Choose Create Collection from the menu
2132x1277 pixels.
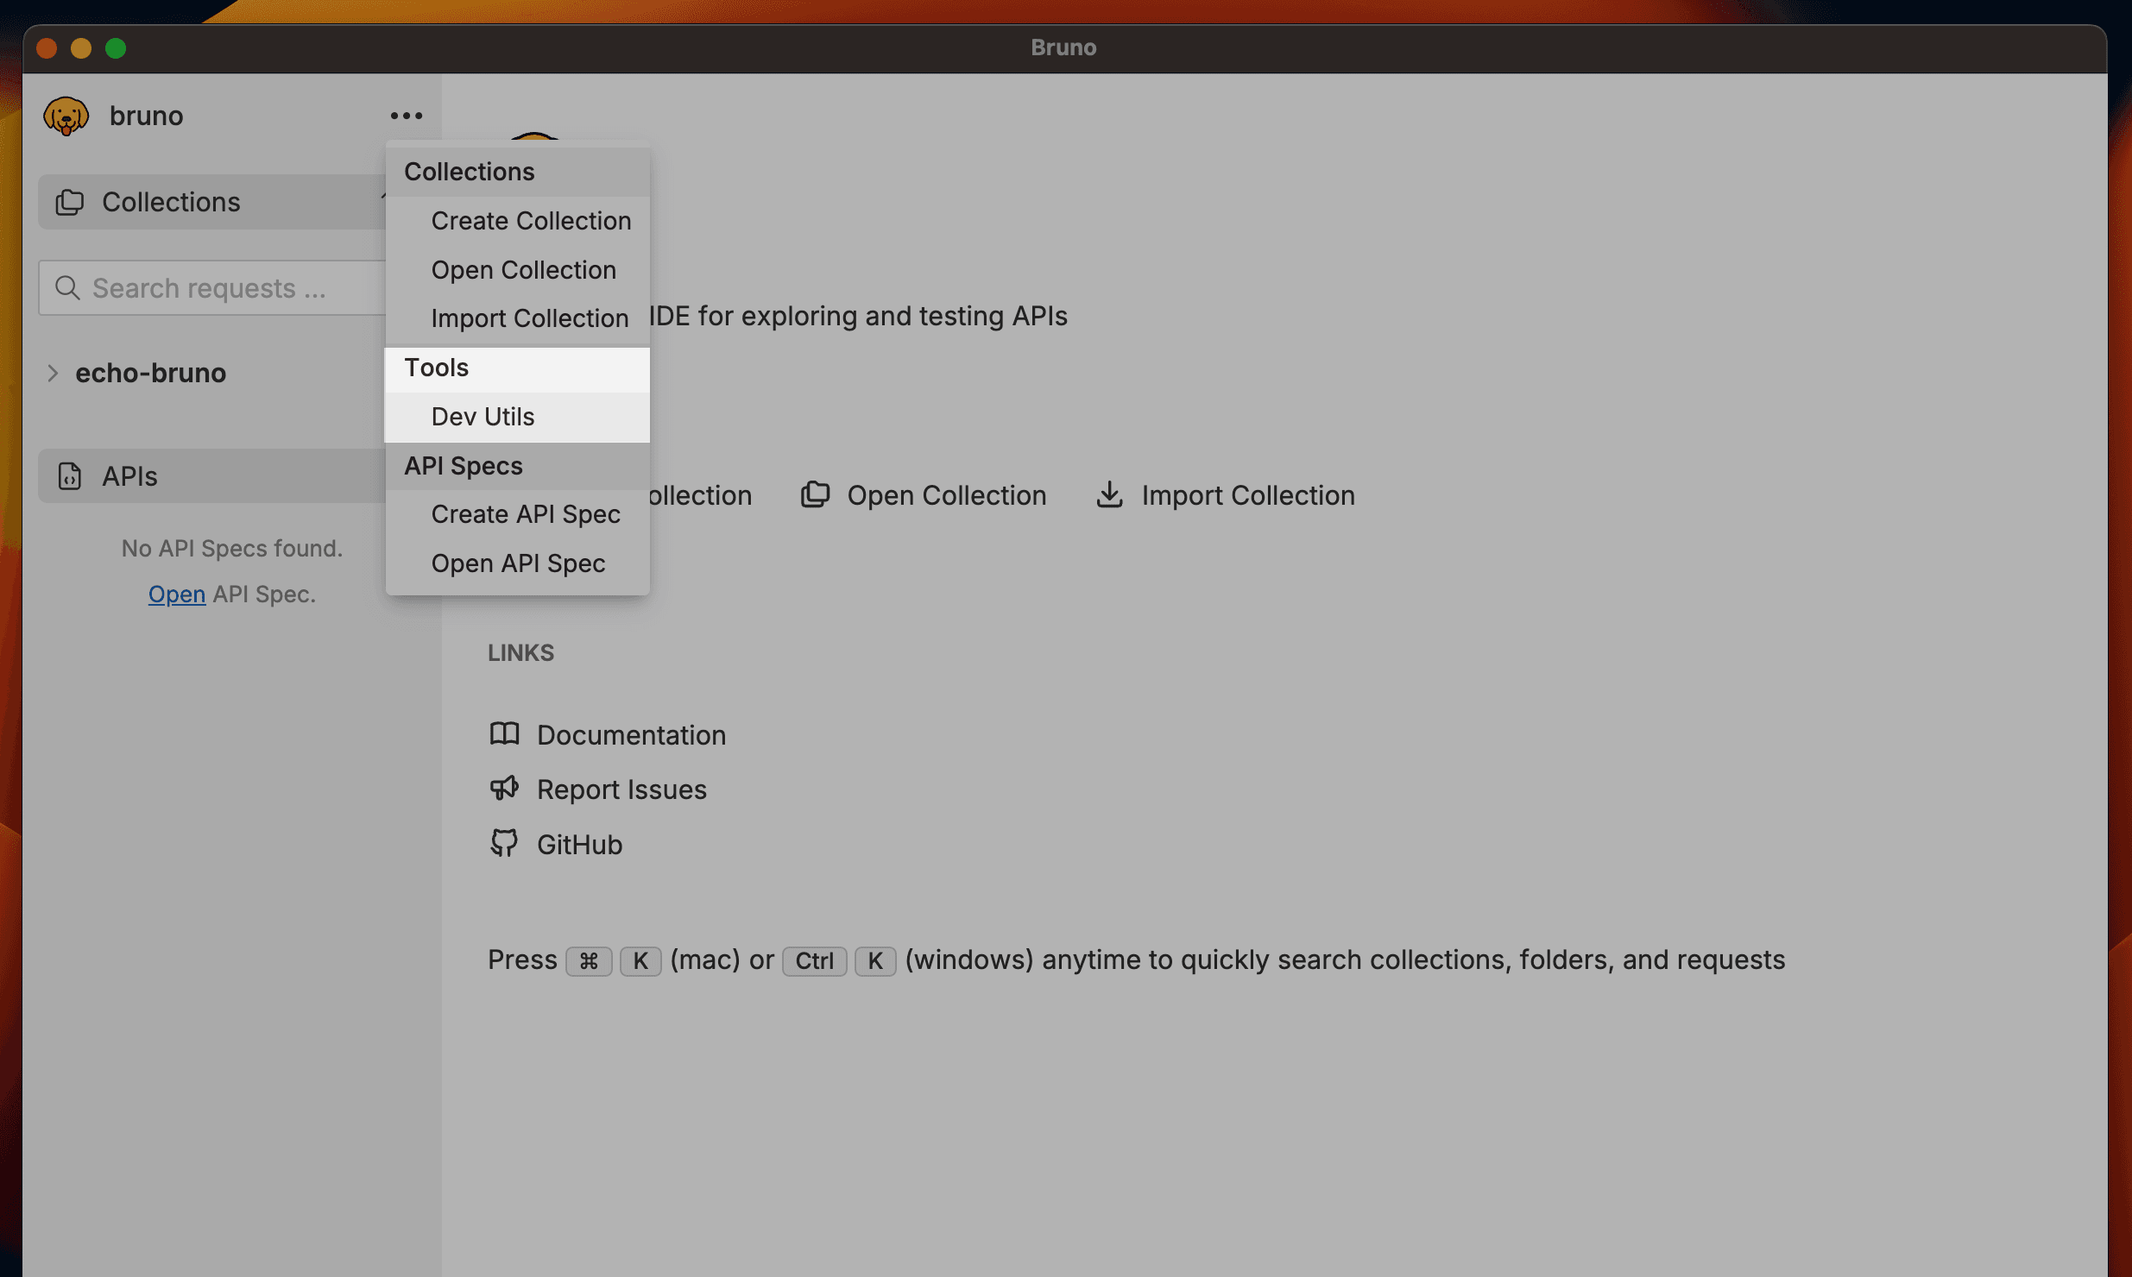[531, 221]
